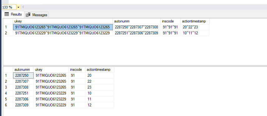Select ukey cell in row with 2287251

(51, 93)
